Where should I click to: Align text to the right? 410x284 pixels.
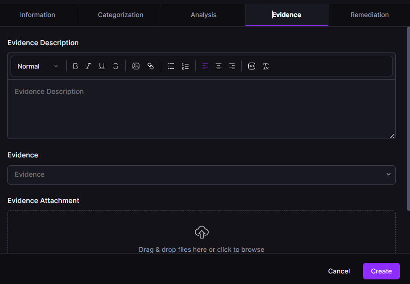point(232,66)
